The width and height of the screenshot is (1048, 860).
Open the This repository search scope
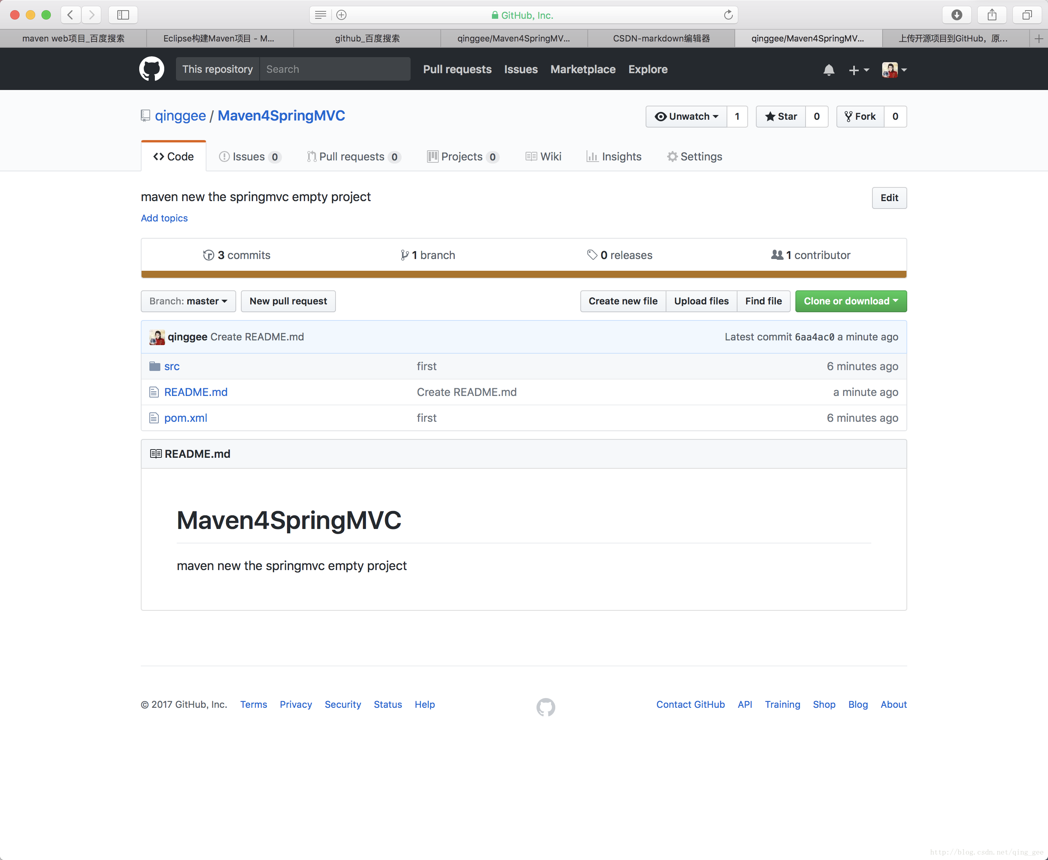[217, 69]
